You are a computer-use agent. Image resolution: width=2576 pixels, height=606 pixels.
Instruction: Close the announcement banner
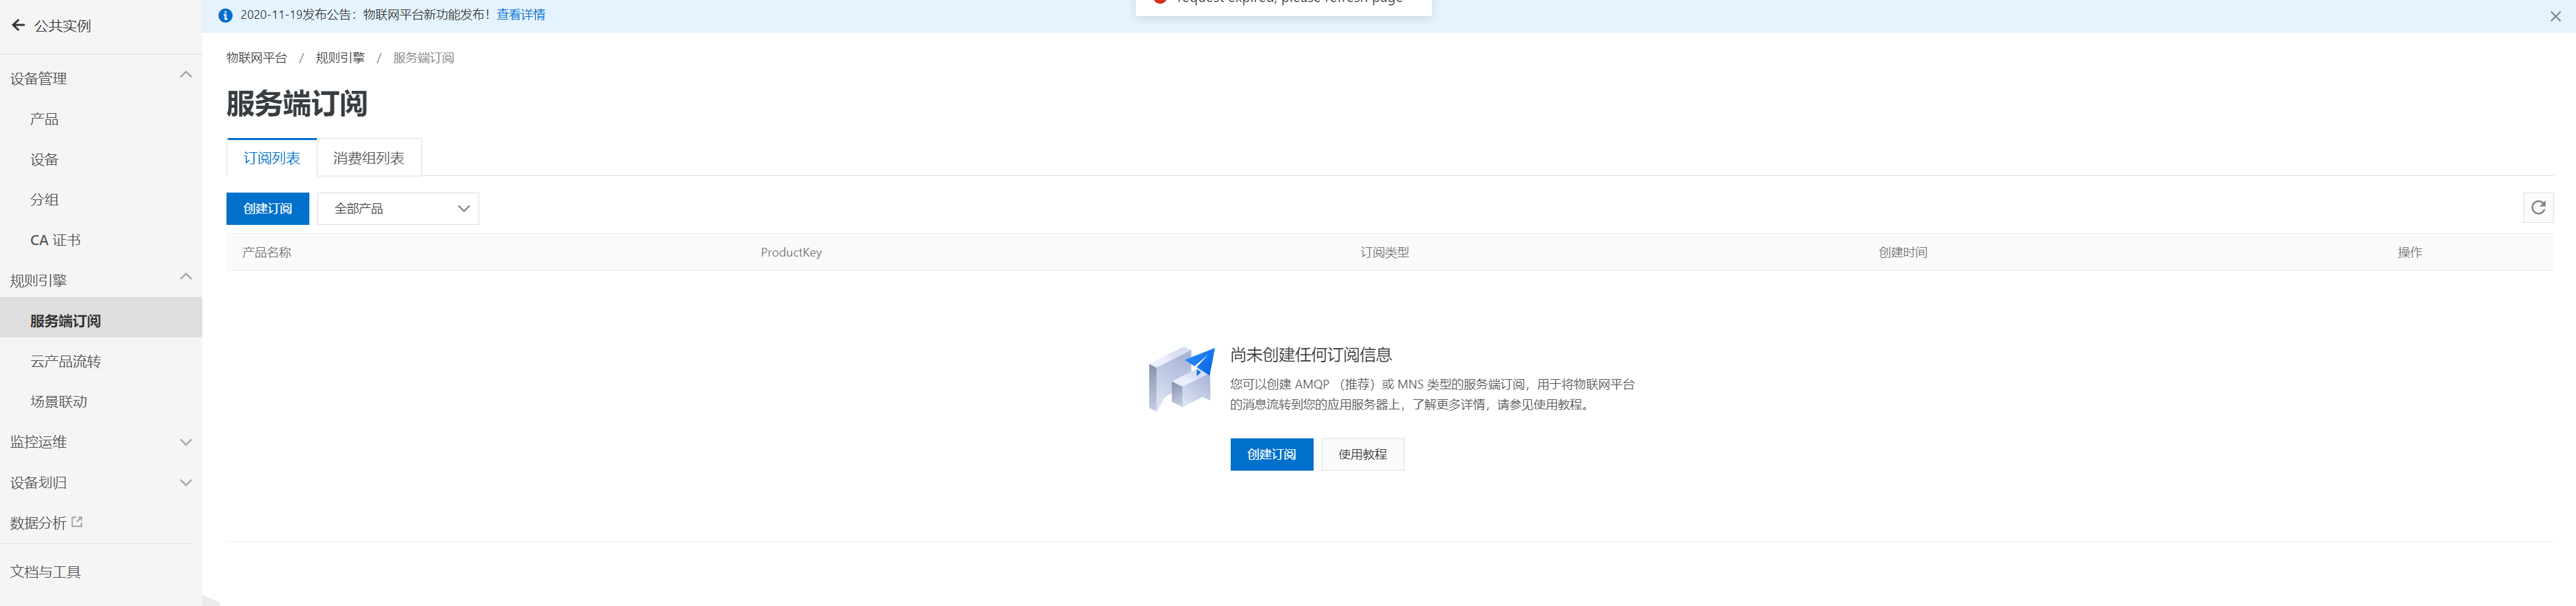tap(2555, 16)
